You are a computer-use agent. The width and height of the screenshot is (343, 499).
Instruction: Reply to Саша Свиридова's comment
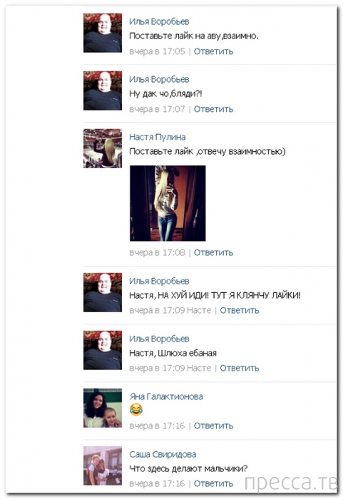(x=213, y=484)
